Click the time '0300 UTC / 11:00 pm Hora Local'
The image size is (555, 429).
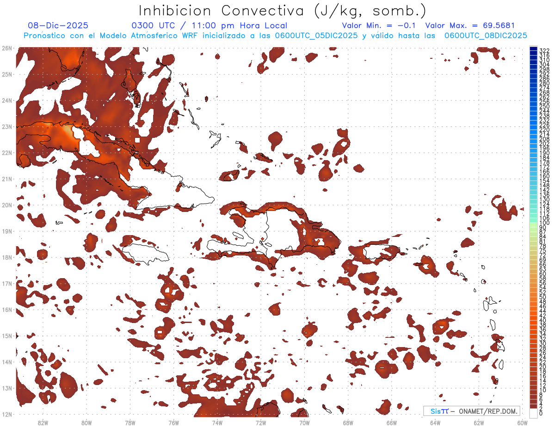(x=210, y=26)
